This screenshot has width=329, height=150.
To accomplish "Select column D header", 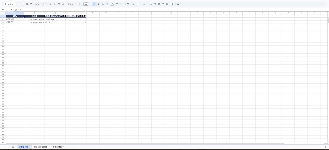I will tap(76, 13).
